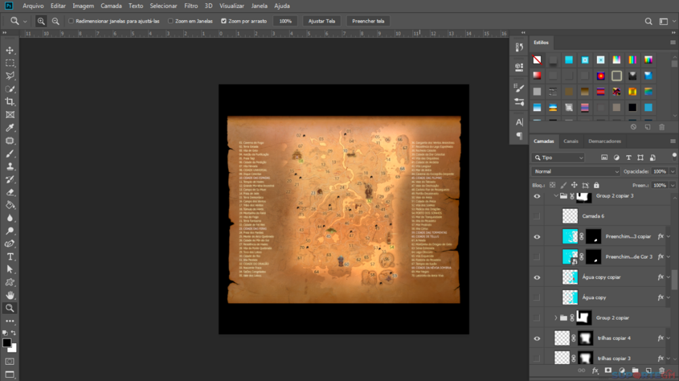Click the Ajustar Tela button

322,21
